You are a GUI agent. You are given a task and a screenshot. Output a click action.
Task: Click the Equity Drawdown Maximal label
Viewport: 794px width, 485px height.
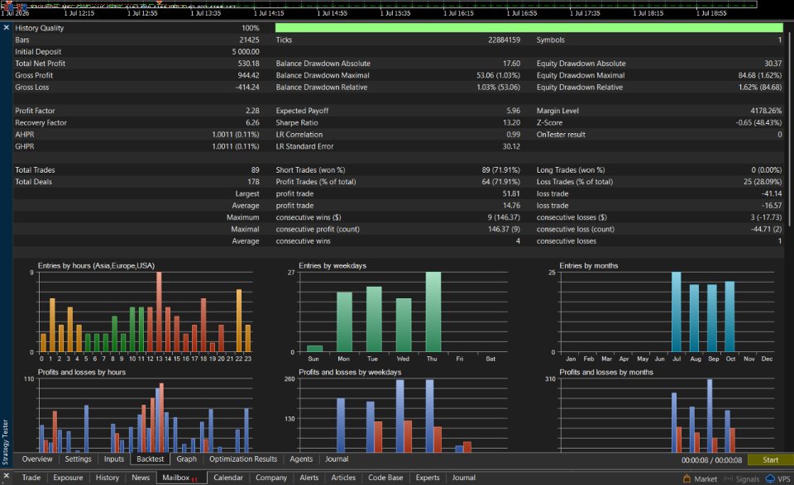point(581,75)
